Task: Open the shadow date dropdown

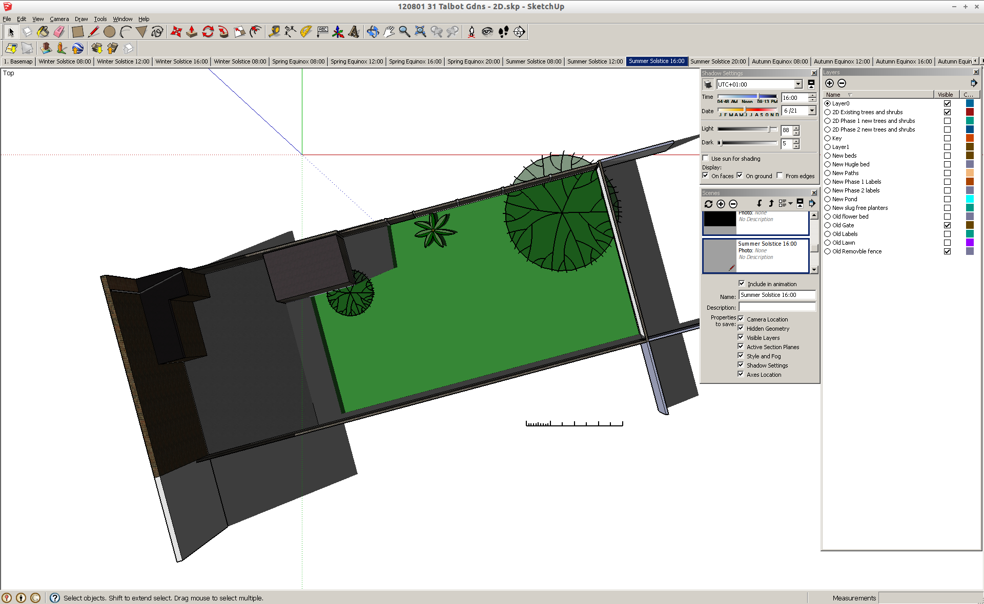Action: pos(812,111)
